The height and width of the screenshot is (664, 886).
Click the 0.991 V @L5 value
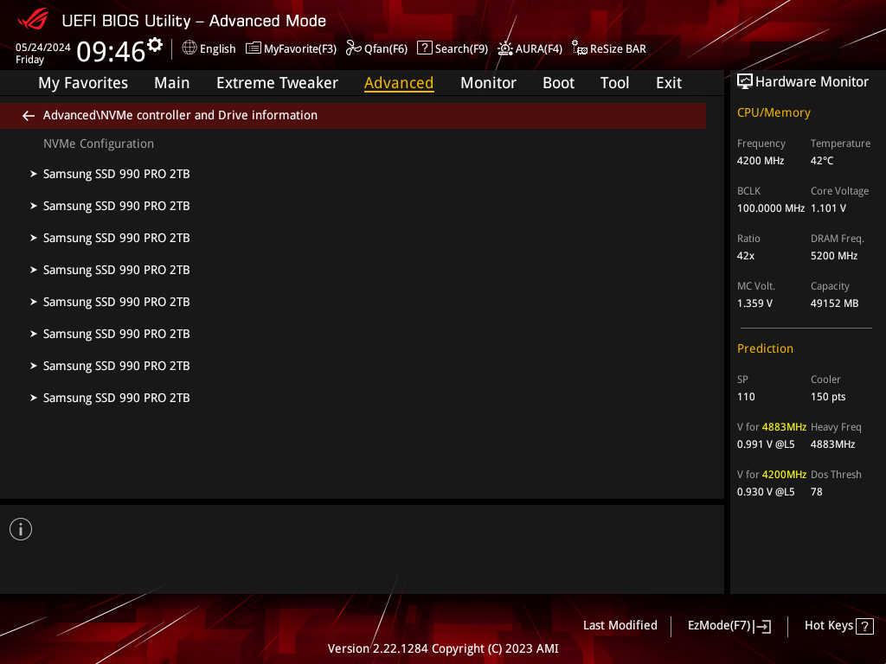tap(766, 444)
